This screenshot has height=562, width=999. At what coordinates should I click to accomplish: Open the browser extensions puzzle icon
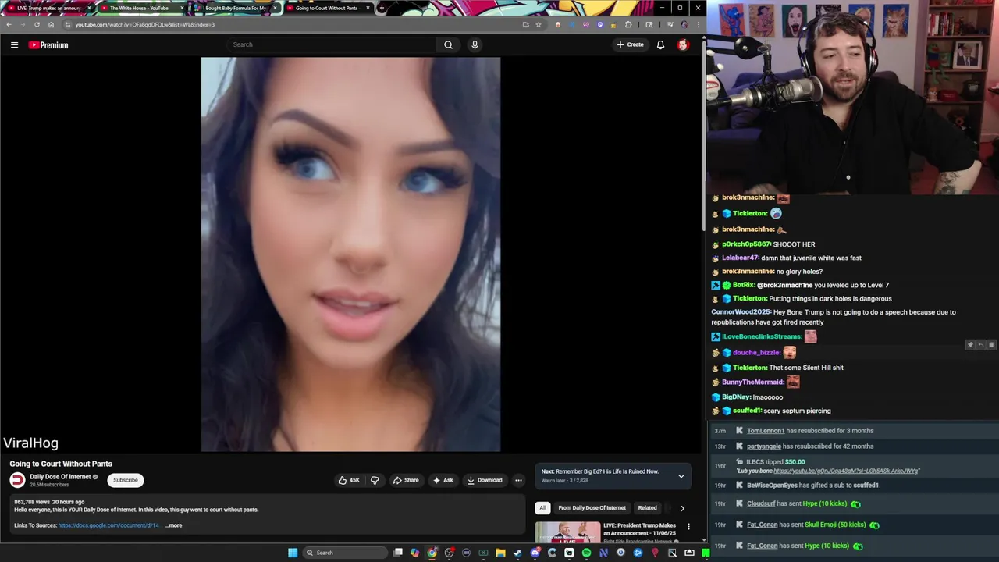click(x=628, y=24)
